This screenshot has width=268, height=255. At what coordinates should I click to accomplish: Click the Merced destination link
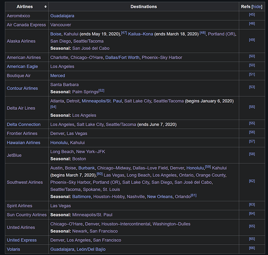pyautogui.click(x=58, y=76)
